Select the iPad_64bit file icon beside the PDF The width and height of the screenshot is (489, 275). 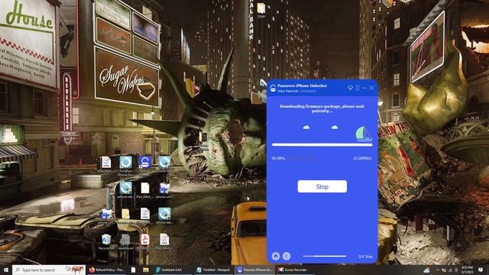(x=164, y=241)
